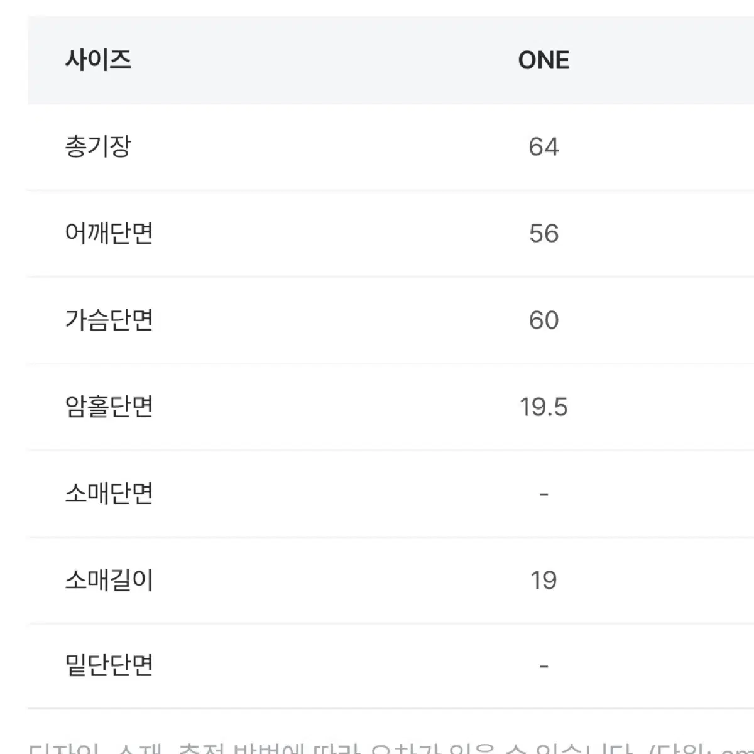Click the 소매길이 row label
754x754 pixels.
(x=109, y=580)
